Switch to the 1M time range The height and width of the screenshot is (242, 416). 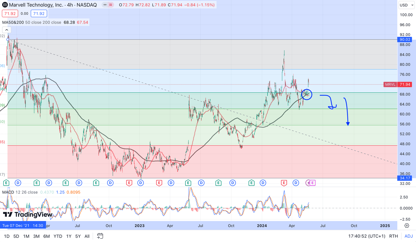click(x=26, y=236)
